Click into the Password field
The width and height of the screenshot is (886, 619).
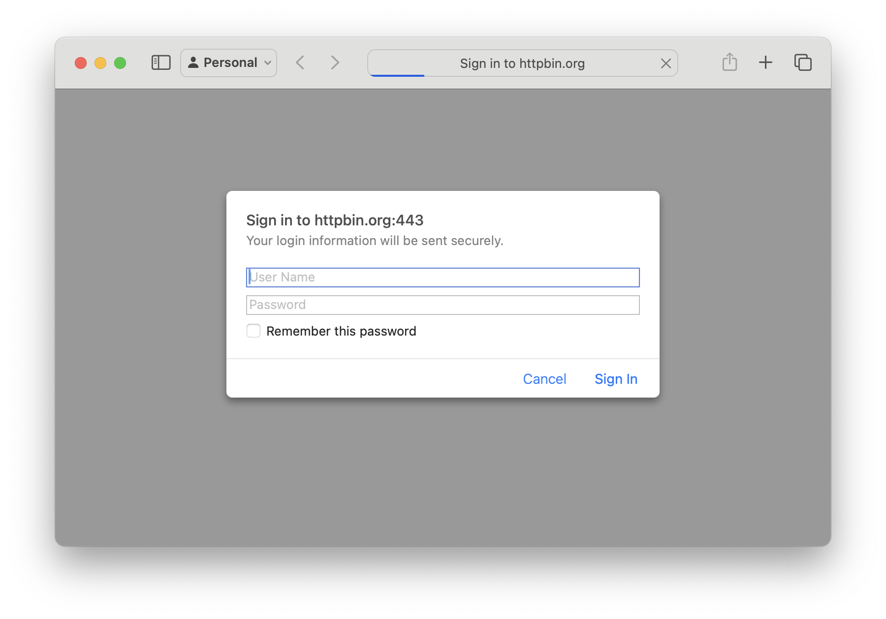pyautogui.click(x=443, y=305)
